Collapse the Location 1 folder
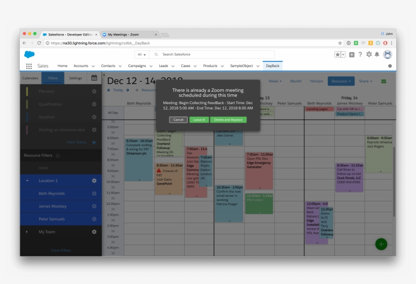The width and height of the screenshot is (416, 284). [27, 181]
